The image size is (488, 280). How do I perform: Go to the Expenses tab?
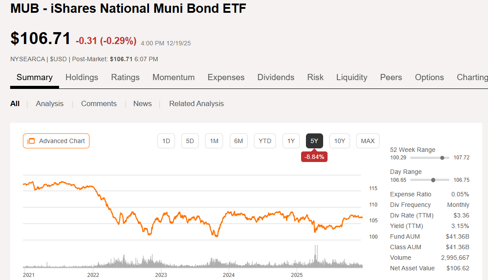(x=226, y=77)
